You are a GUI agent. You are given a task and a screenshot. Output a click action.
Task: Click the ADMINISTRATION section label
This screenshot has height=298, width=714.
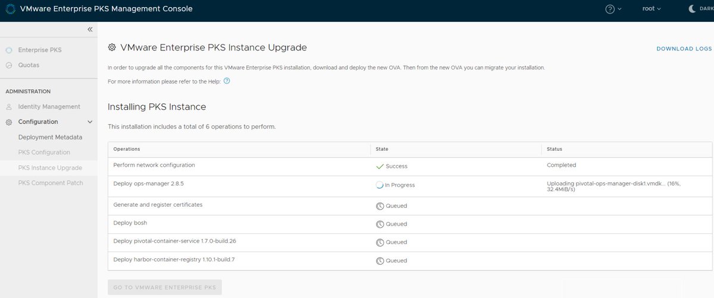[x=28, y=91]
